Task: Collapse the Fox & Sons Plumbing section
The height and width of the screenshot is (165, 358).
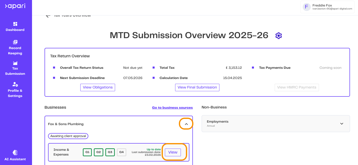Action: coord(186,124)
